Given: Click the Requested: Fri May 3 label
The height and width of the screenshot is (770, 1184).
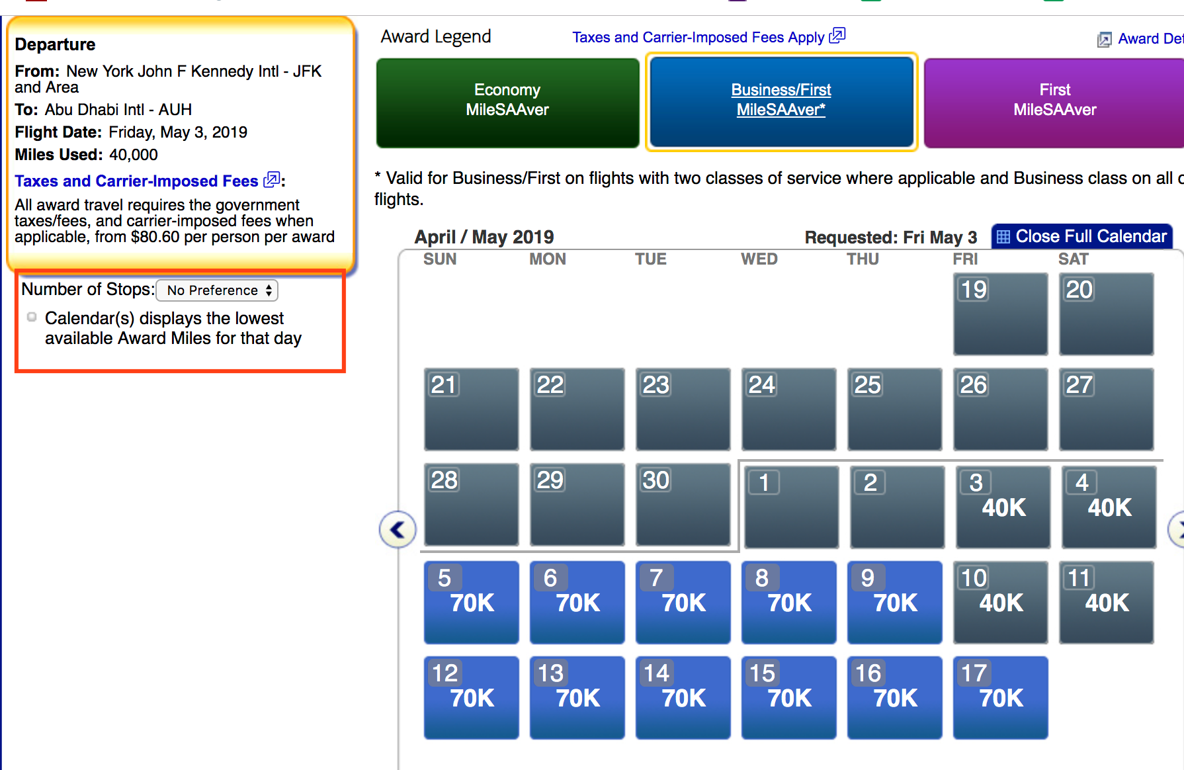Looking at the screenshot, I should tap(890, 237).
